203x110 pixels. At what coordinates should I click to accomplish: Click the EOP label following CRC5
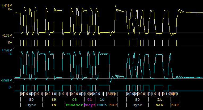point(113,105)
